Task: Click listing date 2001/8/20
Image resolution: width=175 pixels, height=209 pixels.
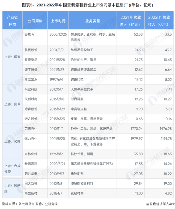Action: (x=57, y=139)
